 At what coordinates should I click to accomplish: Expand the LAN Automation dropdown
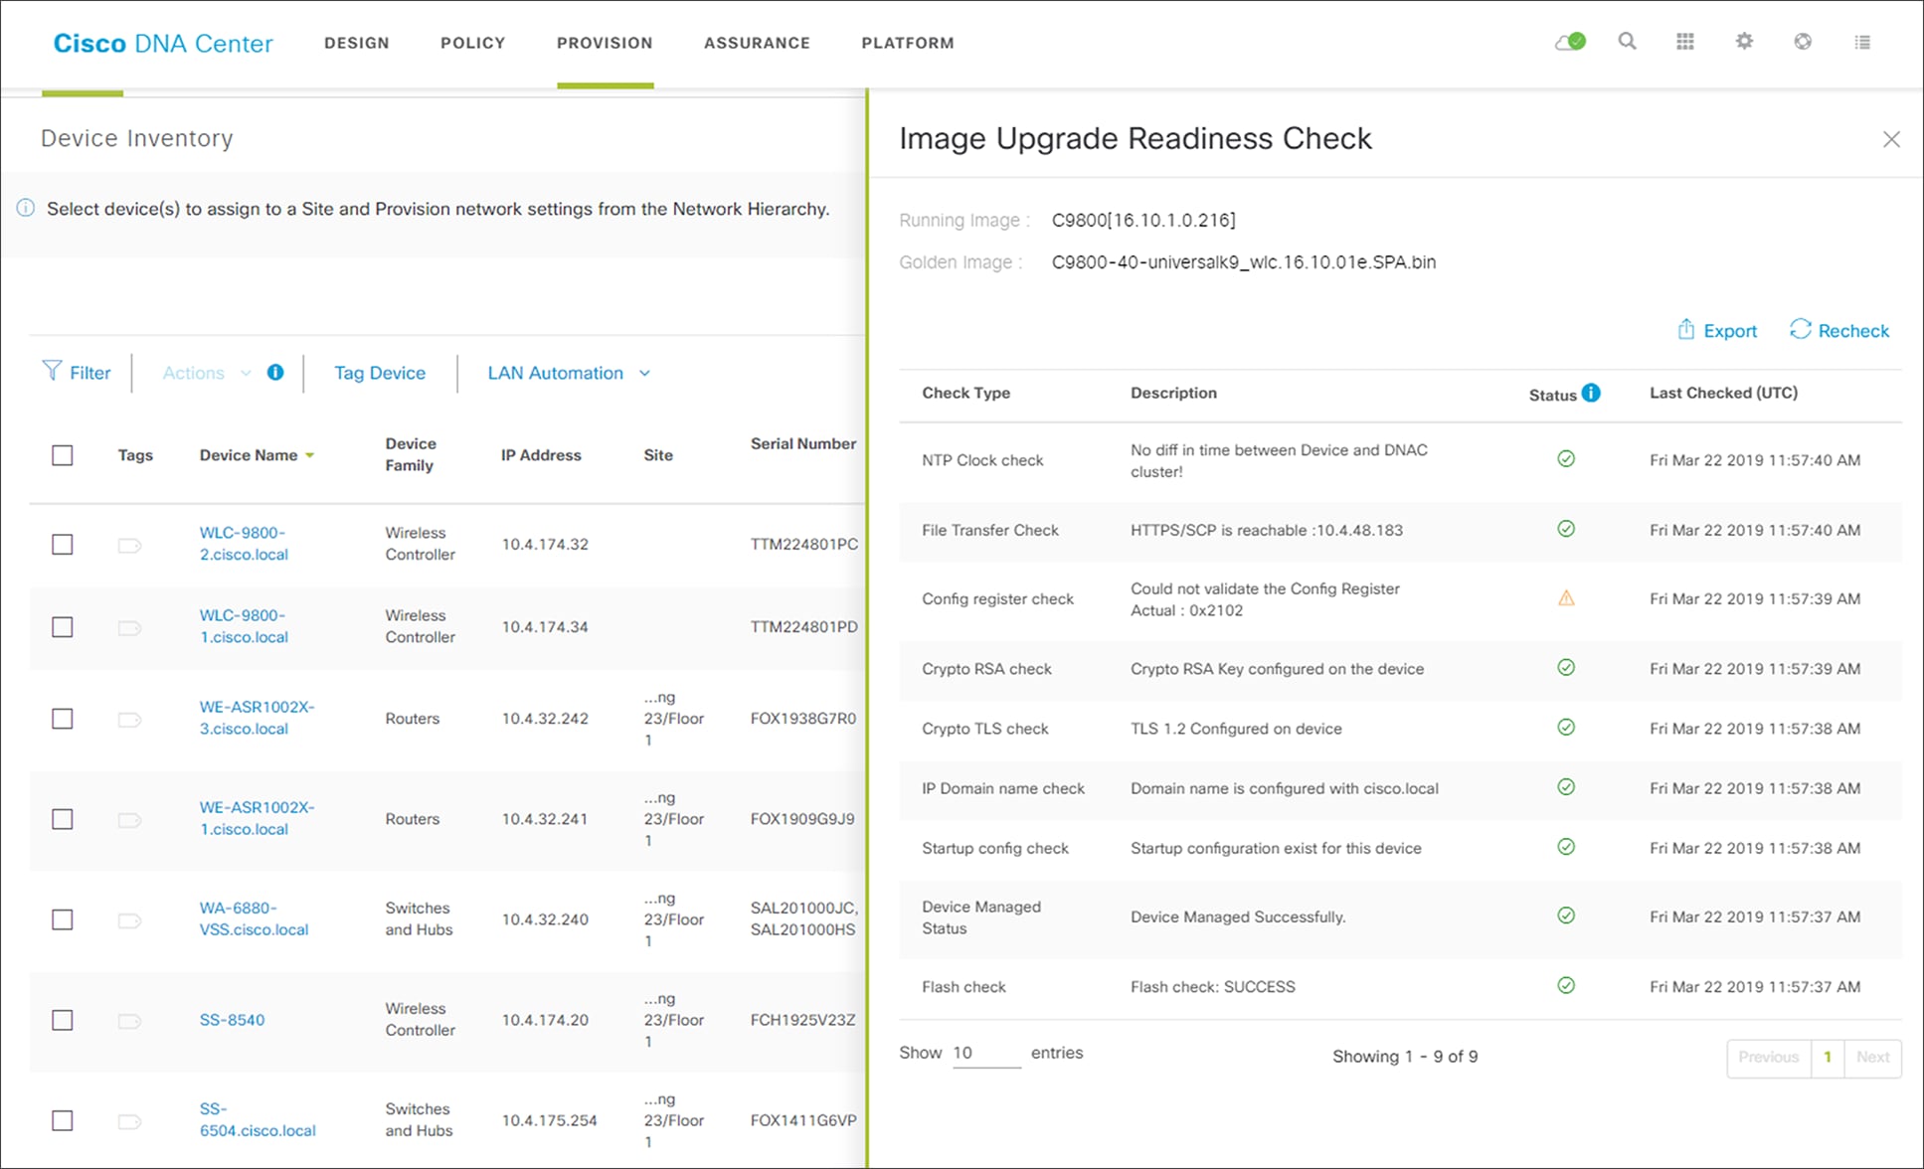(x=569, y=373)
